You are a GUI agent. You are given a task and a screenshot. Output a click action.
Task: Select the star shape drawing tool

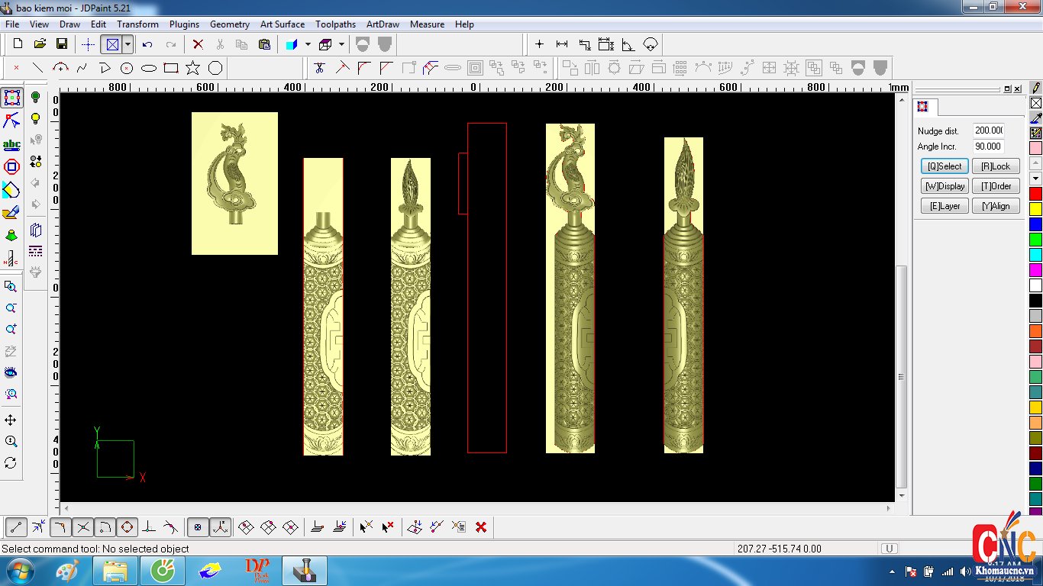[193, 68]
